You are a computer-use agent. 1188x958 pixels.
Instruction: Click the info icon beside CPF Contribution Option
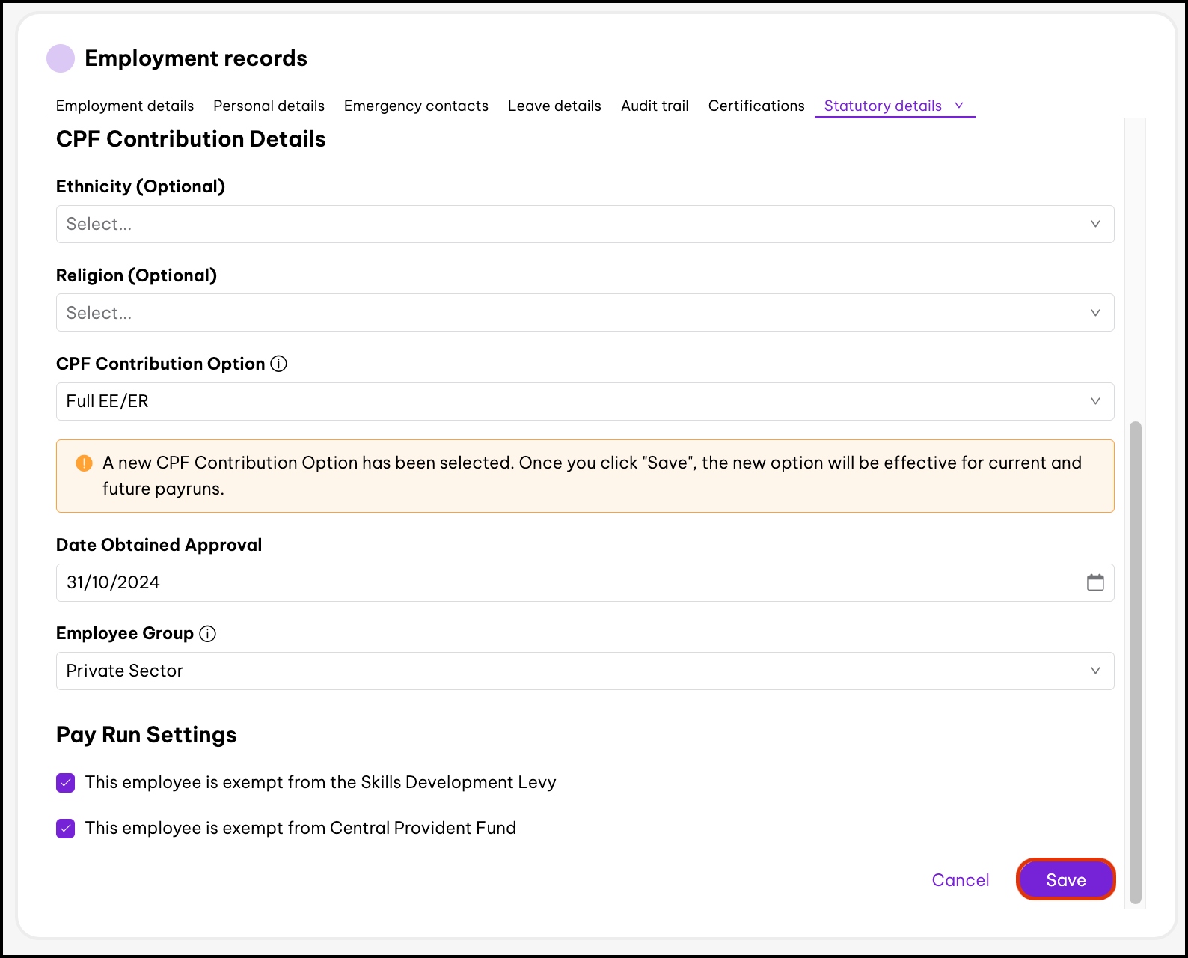278,364
